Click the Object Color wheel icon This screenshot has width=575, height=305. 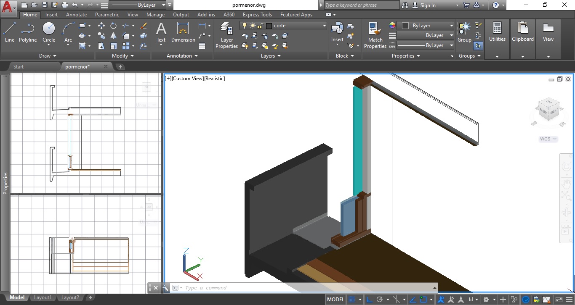click(392, 26)
